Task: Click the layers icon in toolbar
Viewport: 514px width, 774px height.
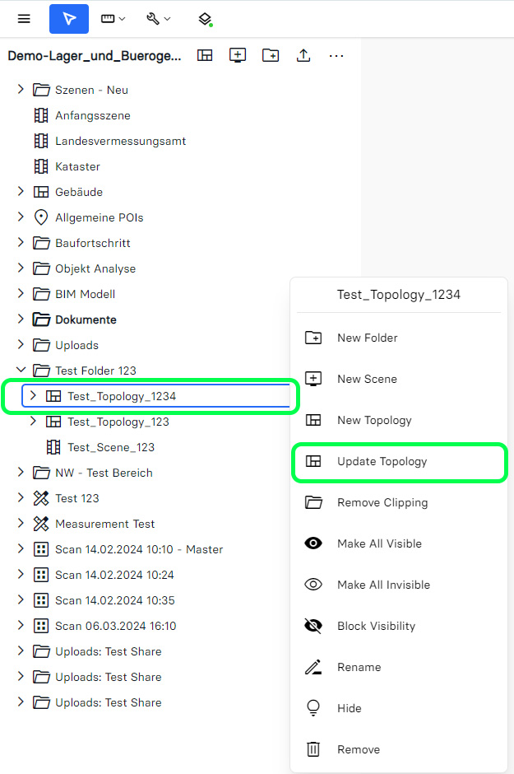Action: tap(206, 18)
